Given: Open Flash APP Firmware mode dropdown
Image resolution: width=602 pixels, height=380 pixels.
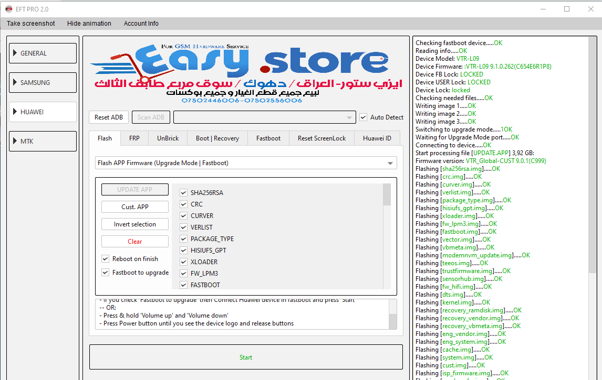Looking at the screenshot, I should coord(246,163).
